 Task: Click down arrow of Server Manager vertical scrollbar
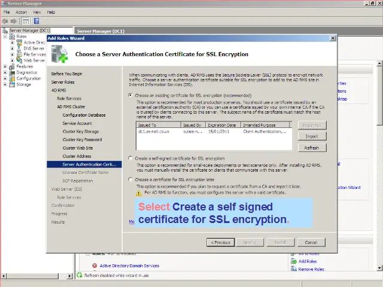click(x=379, y=268)
